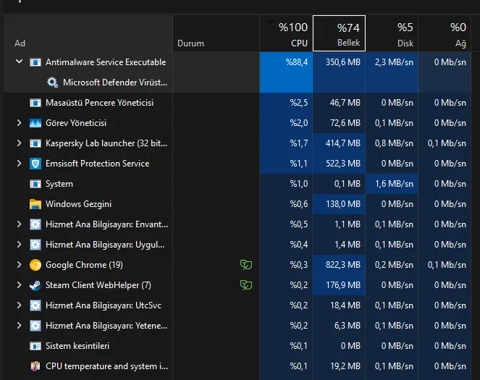Click the Görev Yöneticisi process icon

pyautogui.click(x=35, y=123)
